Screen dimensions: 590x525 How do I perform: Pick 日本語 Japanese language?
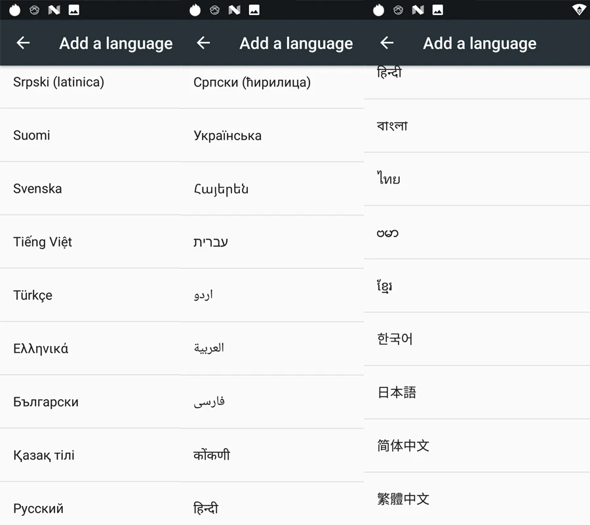[477, 393]
